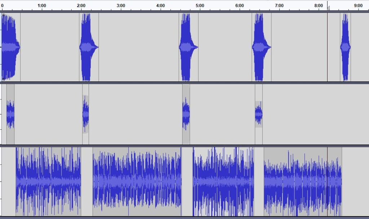Select the first long clip in the bottom track

point(48,180)
